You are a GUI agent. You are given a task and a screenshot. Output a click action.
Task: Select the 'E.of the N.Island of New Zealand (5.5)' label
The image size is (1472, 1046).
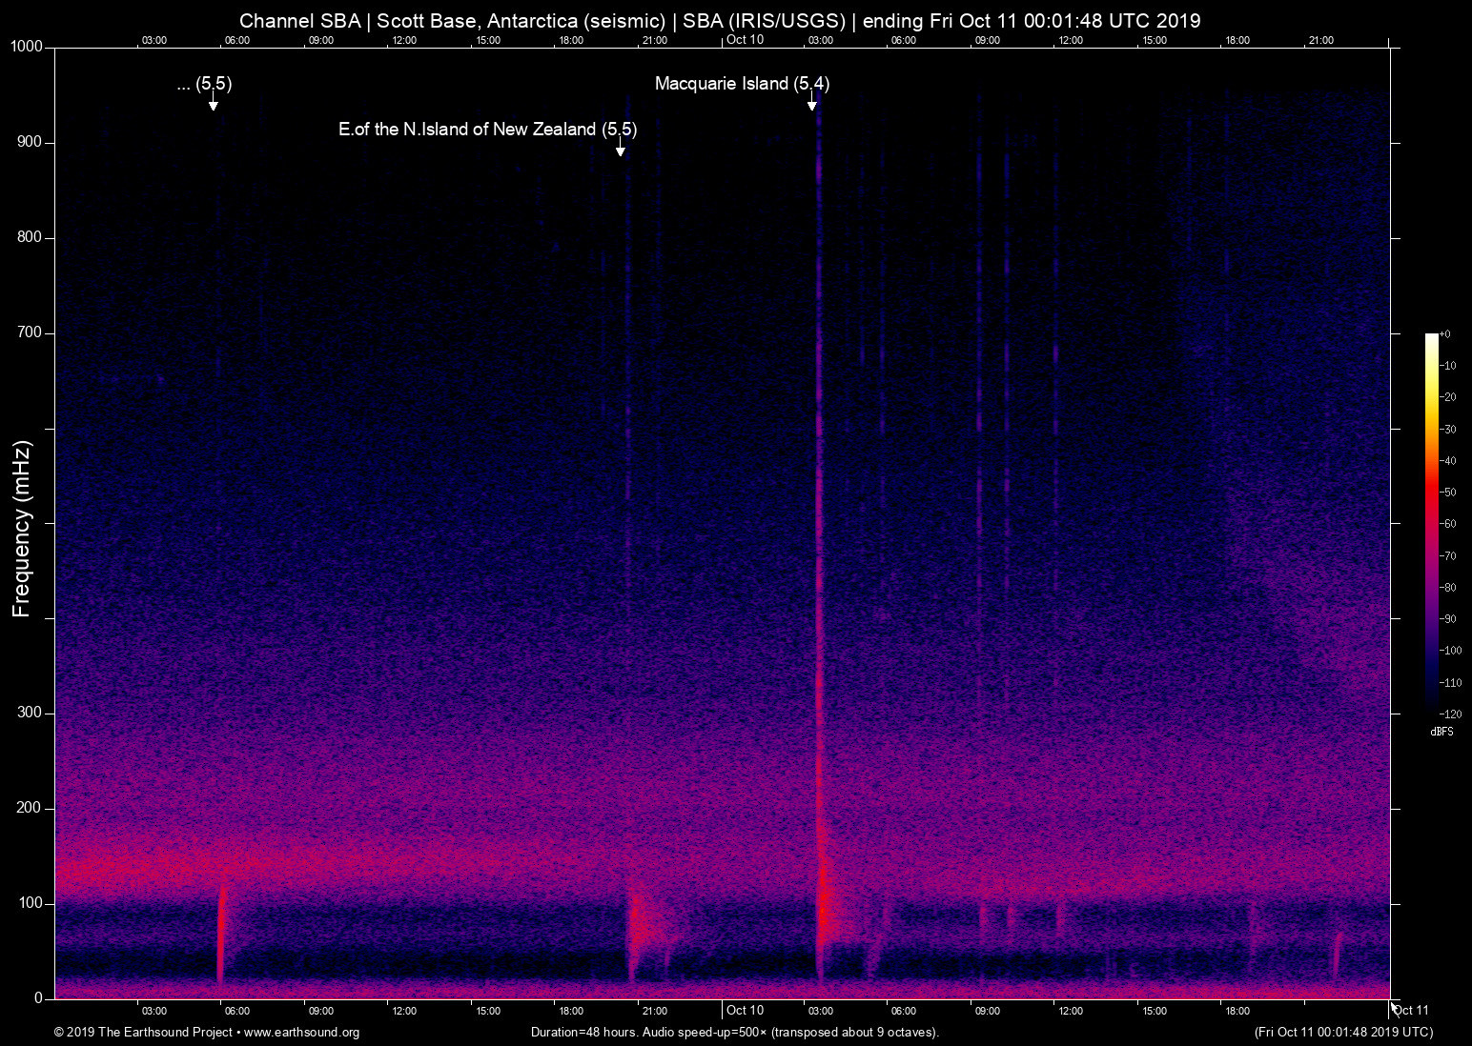point(488,130)
